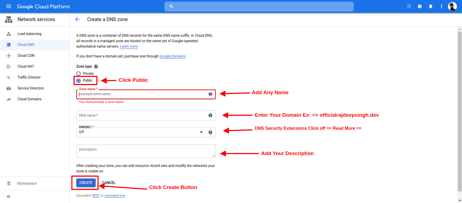The height and width of the screenshot is (203, 462).
Task: Click the Network services header icon
Action: [x=9, y=20]
